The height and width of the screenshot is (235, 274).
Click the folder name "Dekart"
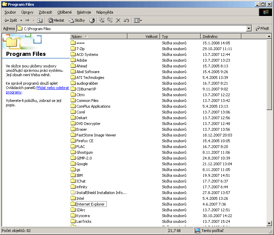(x=82, y=118)
